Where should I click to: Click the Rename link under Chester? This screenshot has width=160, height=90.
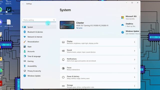click(79, 28)
